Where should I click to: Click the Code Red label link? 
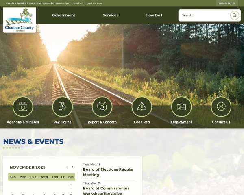(x=142, y=122)
